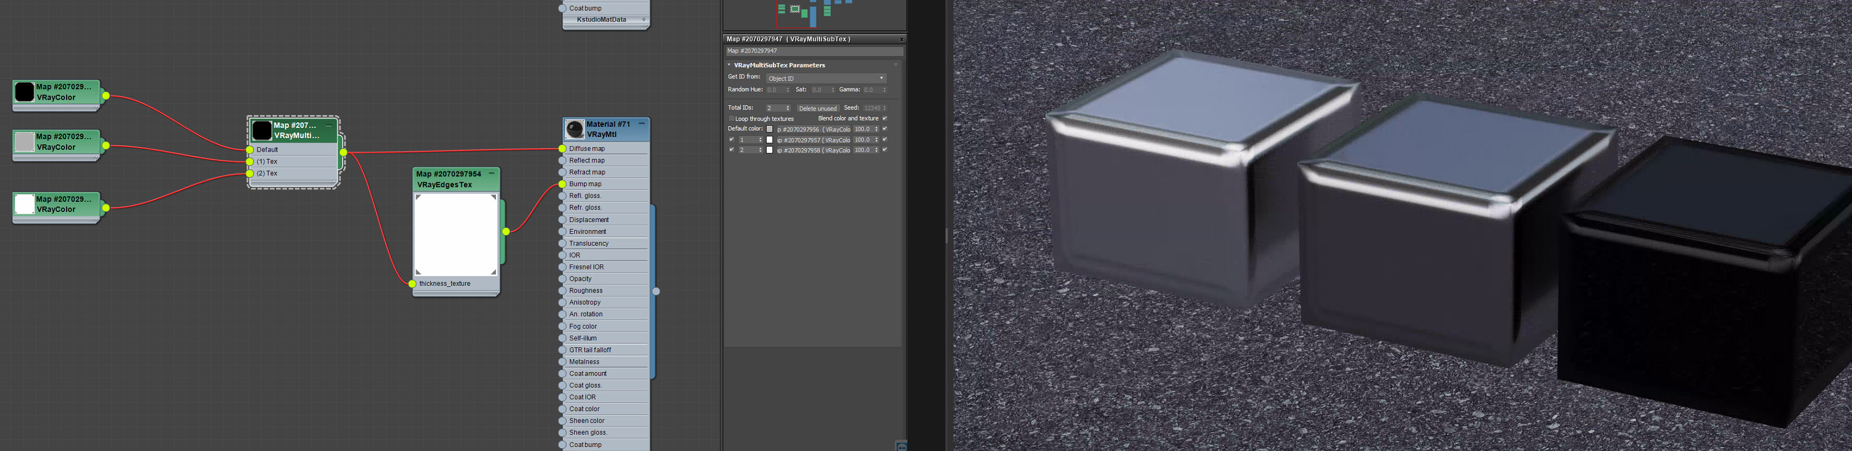Viewport: 1852px width, 451px height.
Task: Toggle the Default color map checkbox
Action: (884, 129)
